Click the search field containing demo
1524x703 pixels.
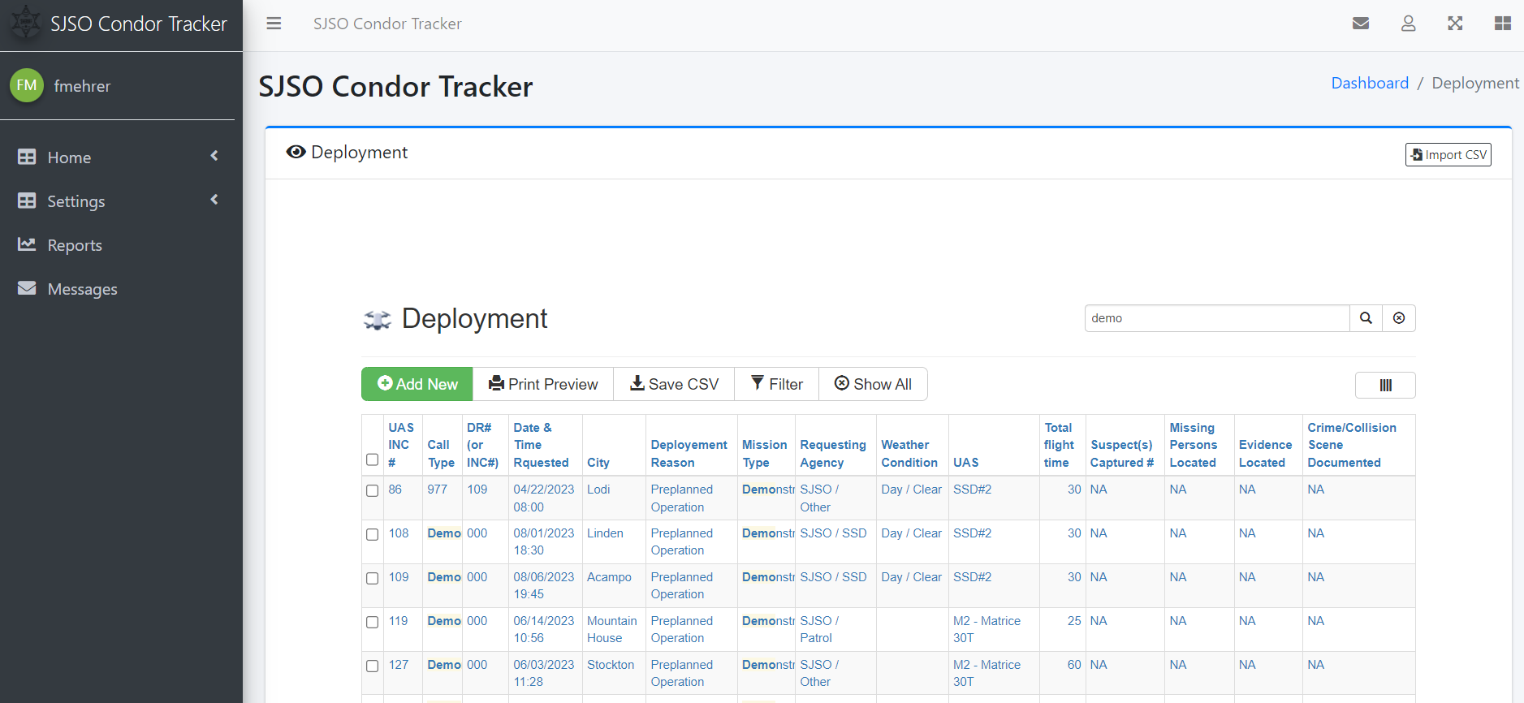(1216, 318)
